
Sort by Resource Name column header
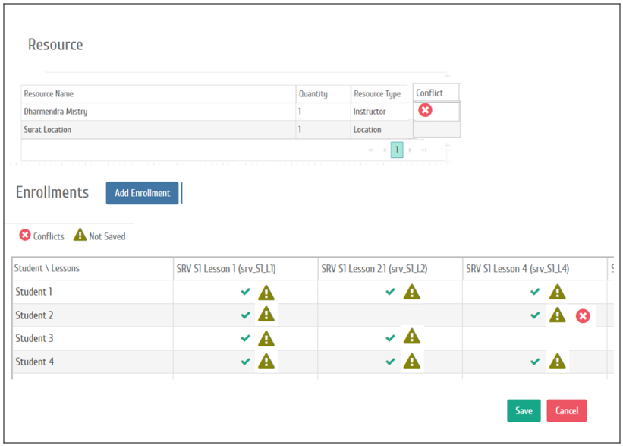click(49, 94)
